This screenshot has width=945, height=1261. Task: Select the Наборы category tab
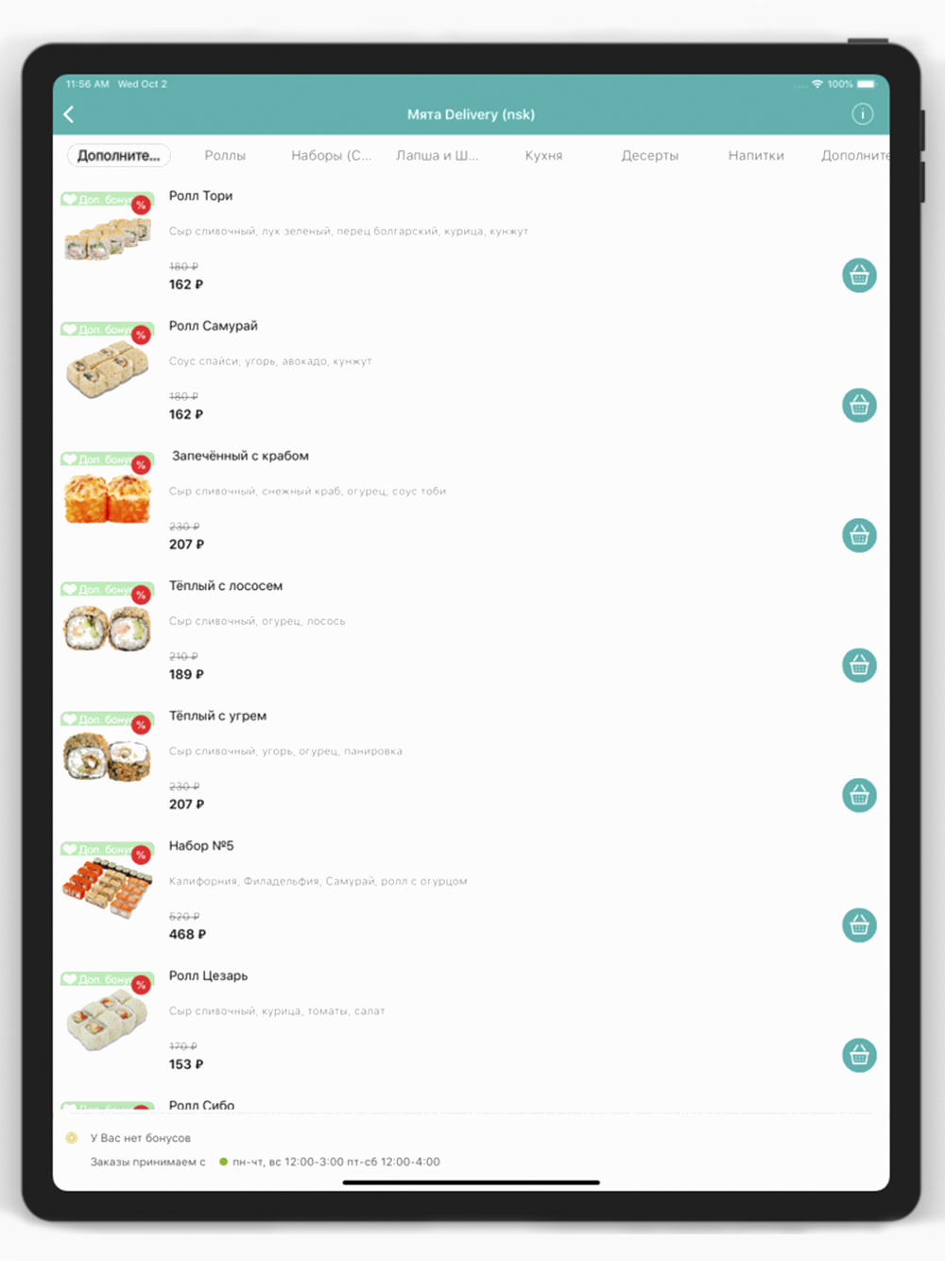tap(331, 155)
